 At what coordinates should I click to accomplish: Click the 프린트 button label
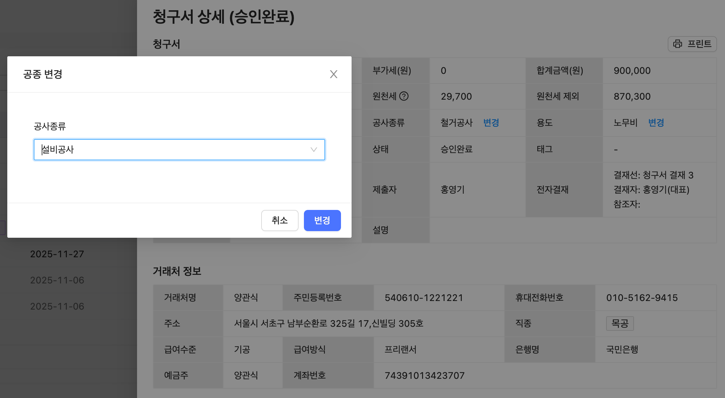tap(699, 44)
